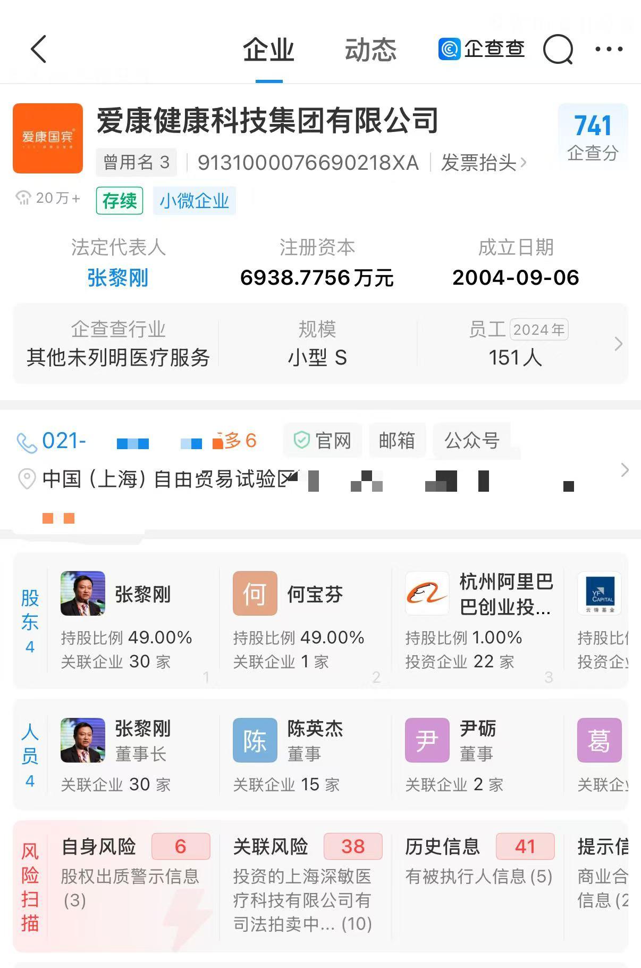
Task: Open the 公众号 button
Action: (x=472, y=441)
